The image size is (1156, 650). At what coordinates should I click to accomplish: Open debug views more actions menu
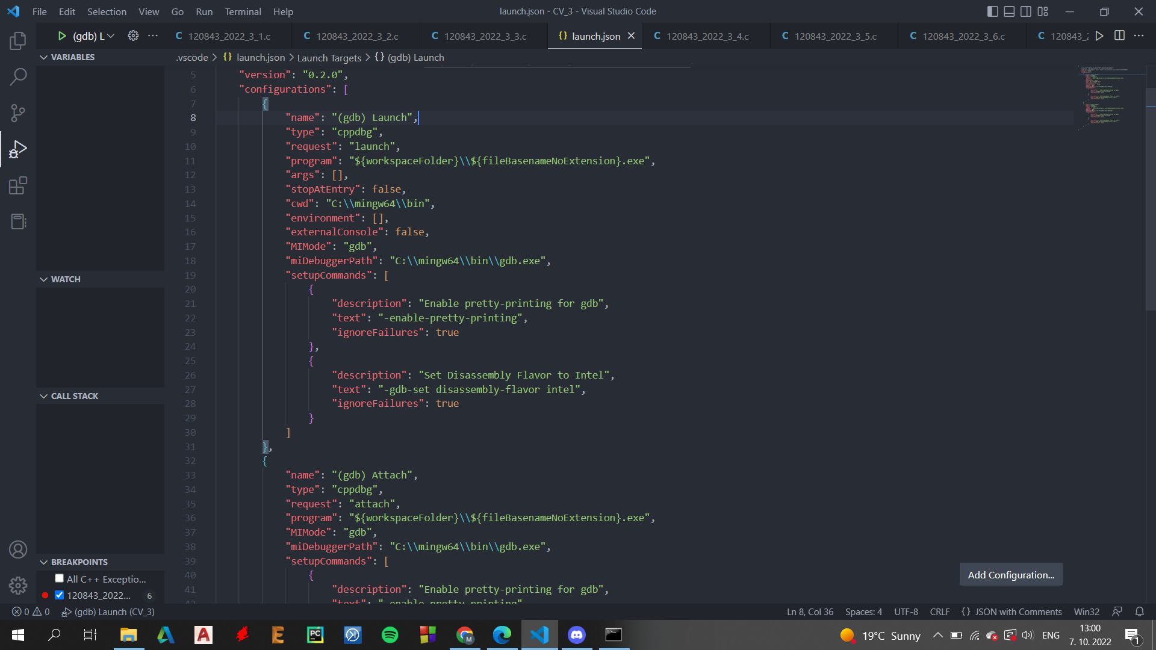[x=153, y=36]
